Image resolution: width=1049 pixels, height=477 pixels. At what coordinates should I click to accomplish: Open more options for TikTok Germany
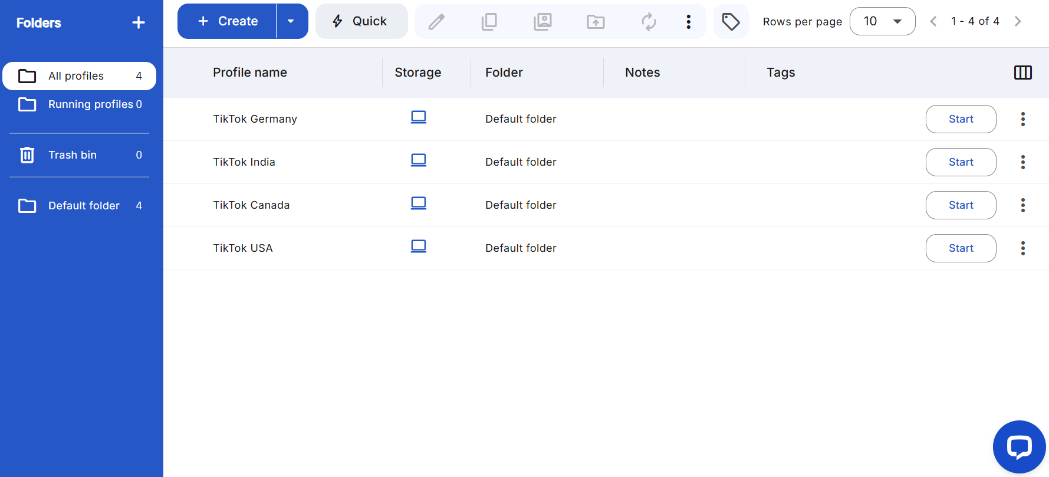click(x=1023, y=119)
